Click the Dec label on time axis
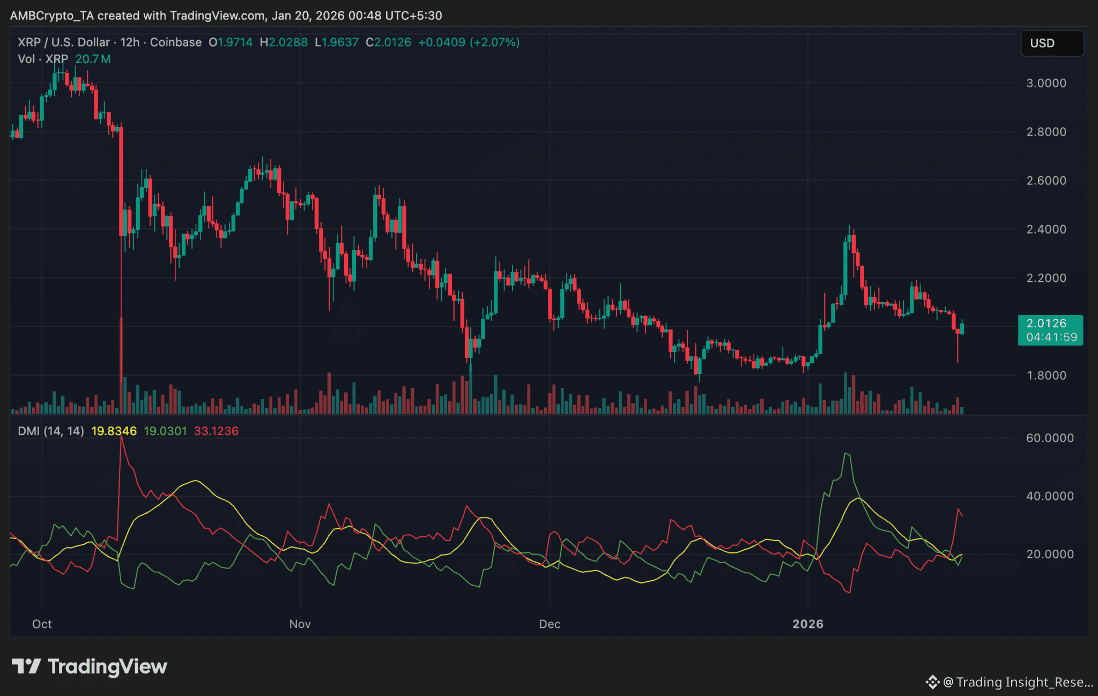The height and width of the screenshot is (696, 1098). (550, 624)
